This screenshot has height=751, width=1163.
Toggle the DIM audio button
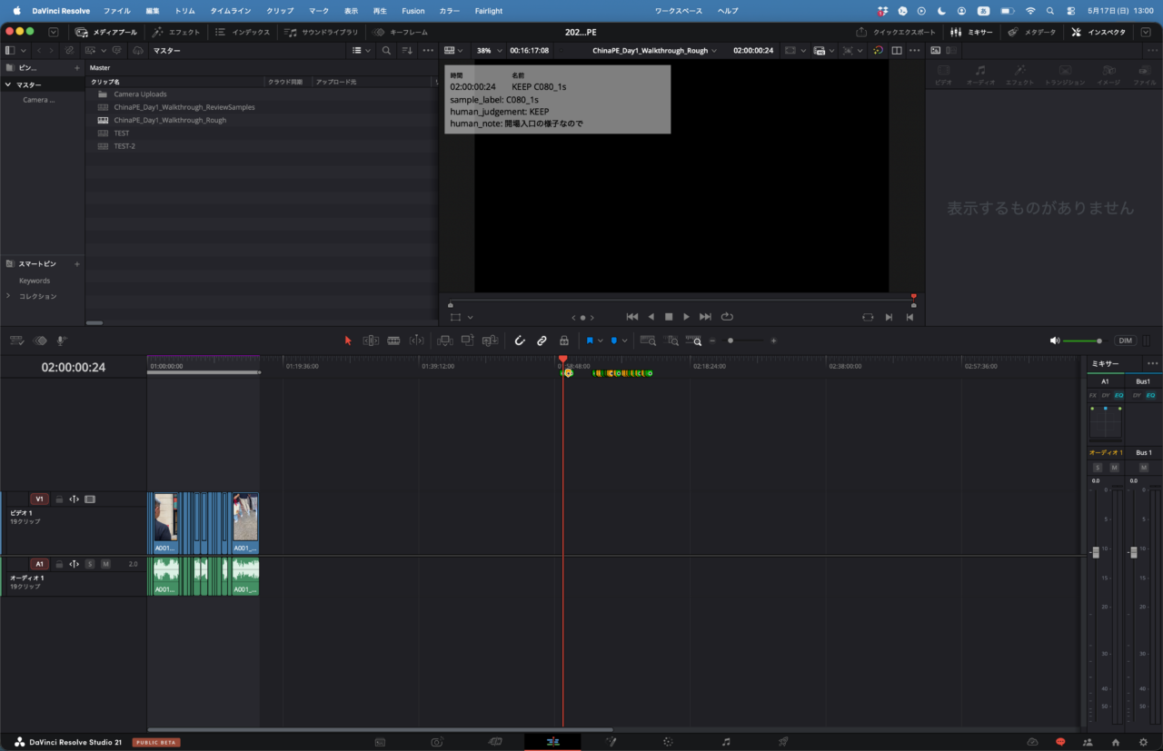tap(1126, 341)
